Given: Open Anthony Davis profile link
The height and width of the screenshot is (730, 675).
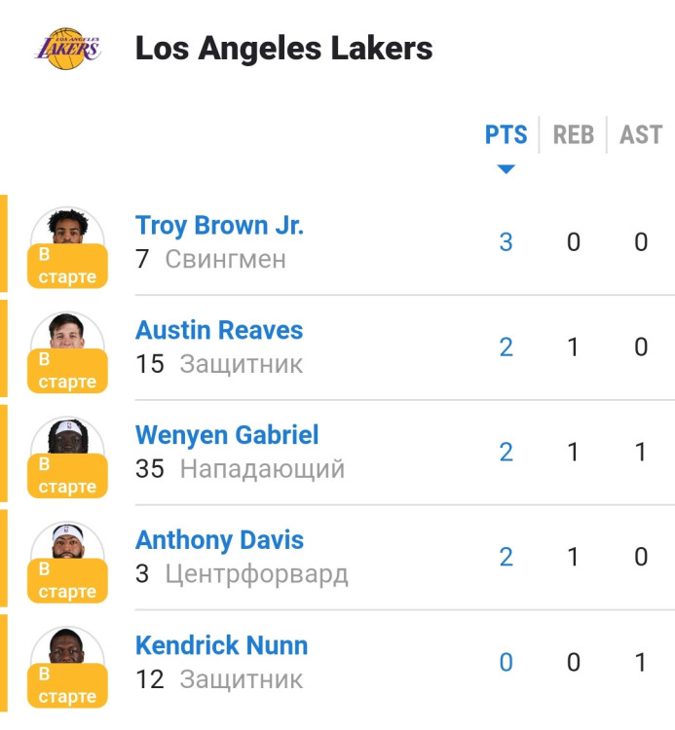Looking at the screenshot, I should tap(219, 540).
